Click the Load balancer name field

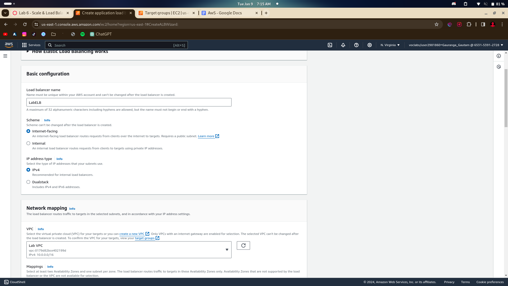pos(129,102)
